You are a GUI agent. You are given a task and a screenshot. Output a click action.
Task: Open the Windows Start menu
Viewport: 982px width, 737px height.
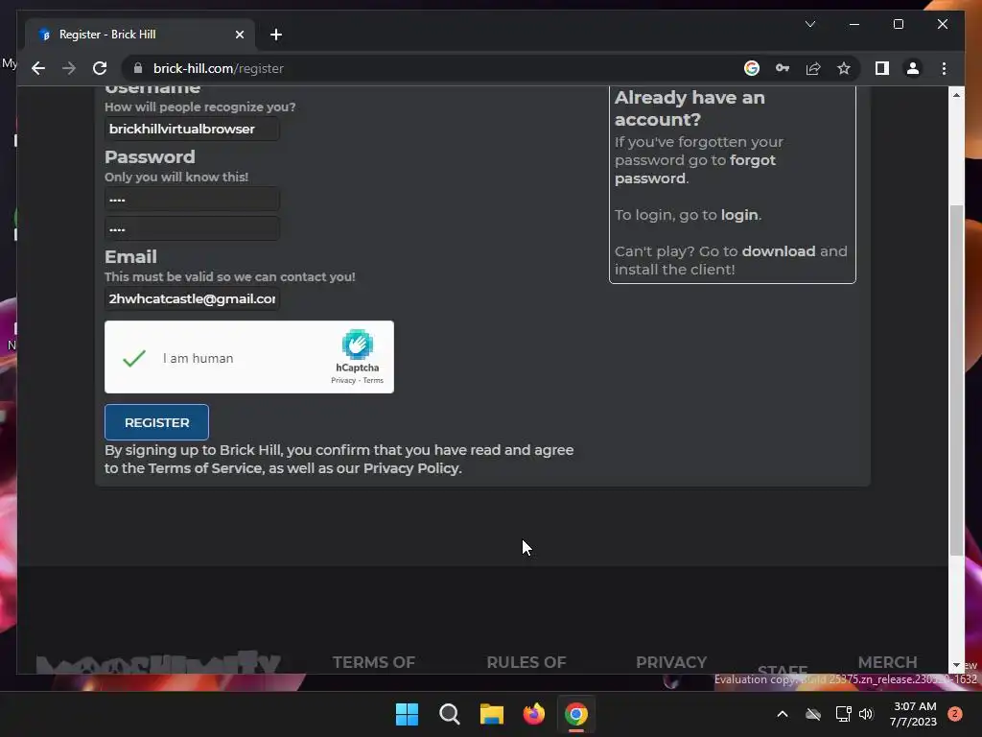[x=407, y=714]
